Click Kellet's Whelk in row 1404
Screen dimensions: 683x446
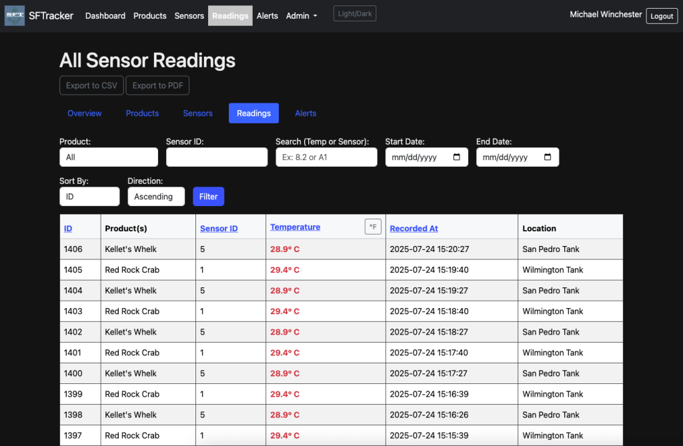pyautogui.click(x=131, y=291)
